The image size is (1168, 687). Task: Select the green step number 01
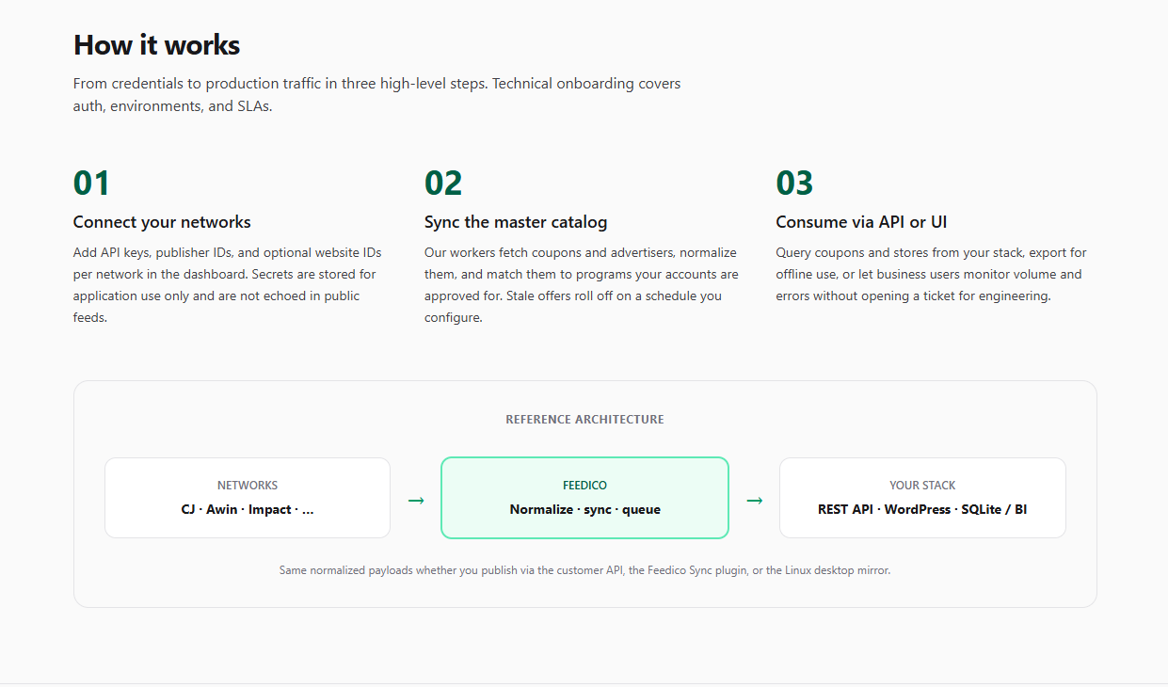91,184
